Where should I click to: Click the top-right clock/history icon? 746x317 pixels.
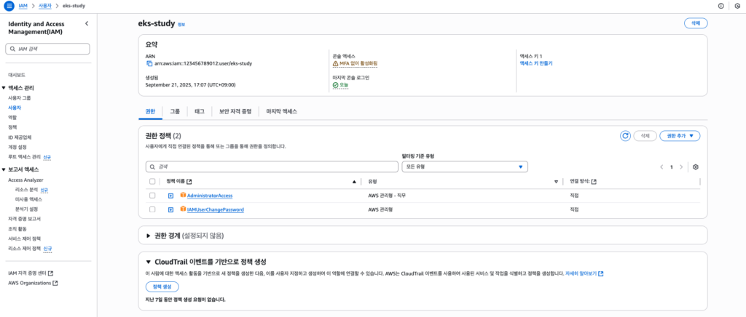point(737,6)
